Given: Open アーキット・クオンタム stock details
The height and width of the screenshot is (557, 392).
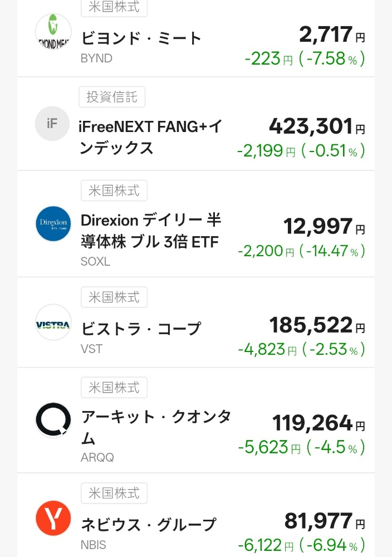Looking at the screenshot, I should click(x=156, y=427).
